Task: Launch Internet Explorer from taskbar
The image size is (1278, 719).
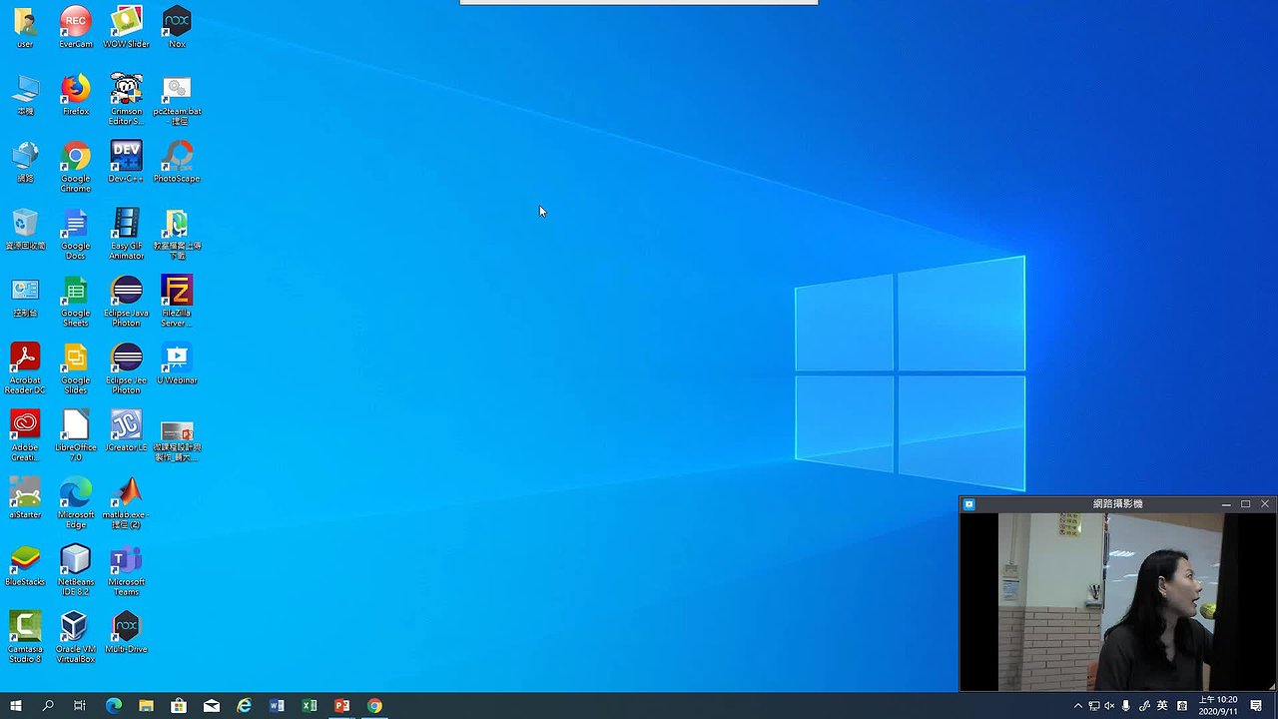Action: point(245,706)
